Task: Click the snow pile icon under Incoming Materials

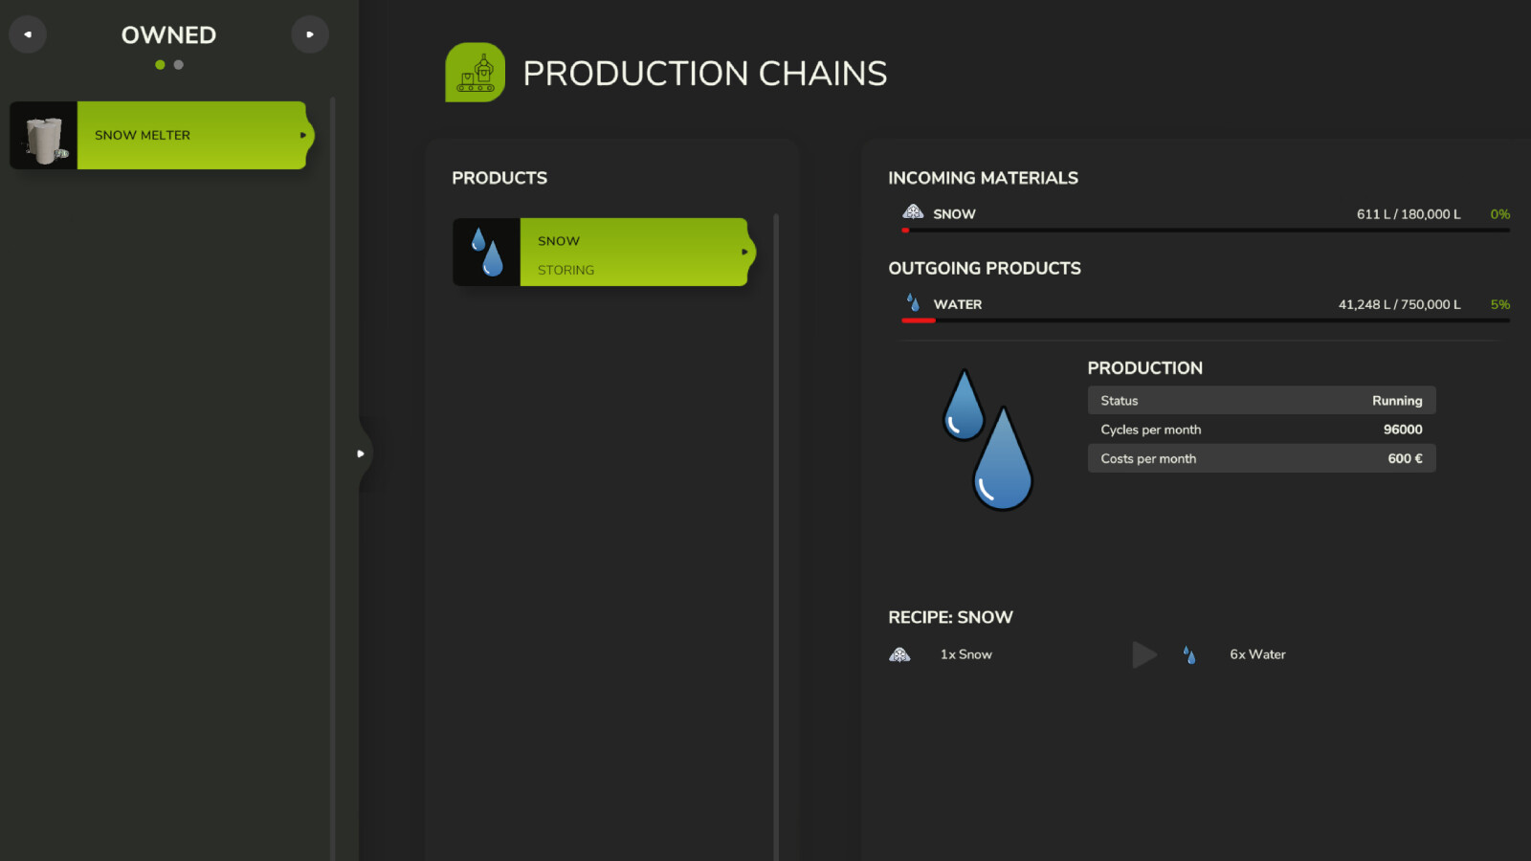Action: [913, 212]
